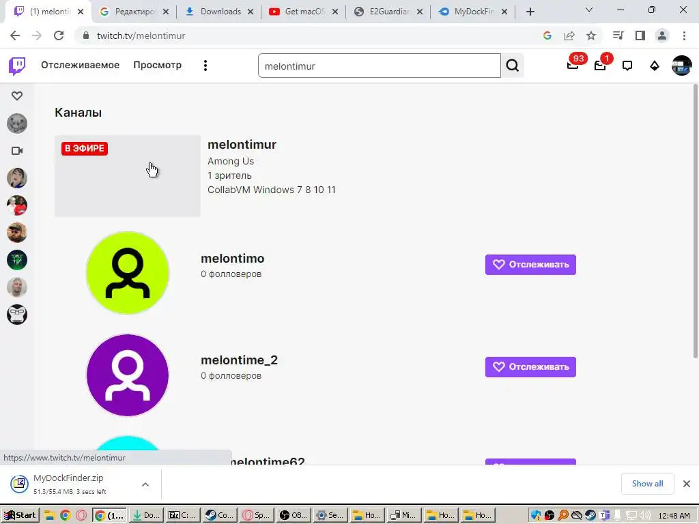Viewport: 699px width, 524px height.
Task: Open the melontimur live stream thumbnail
Action: click(128, 176)
